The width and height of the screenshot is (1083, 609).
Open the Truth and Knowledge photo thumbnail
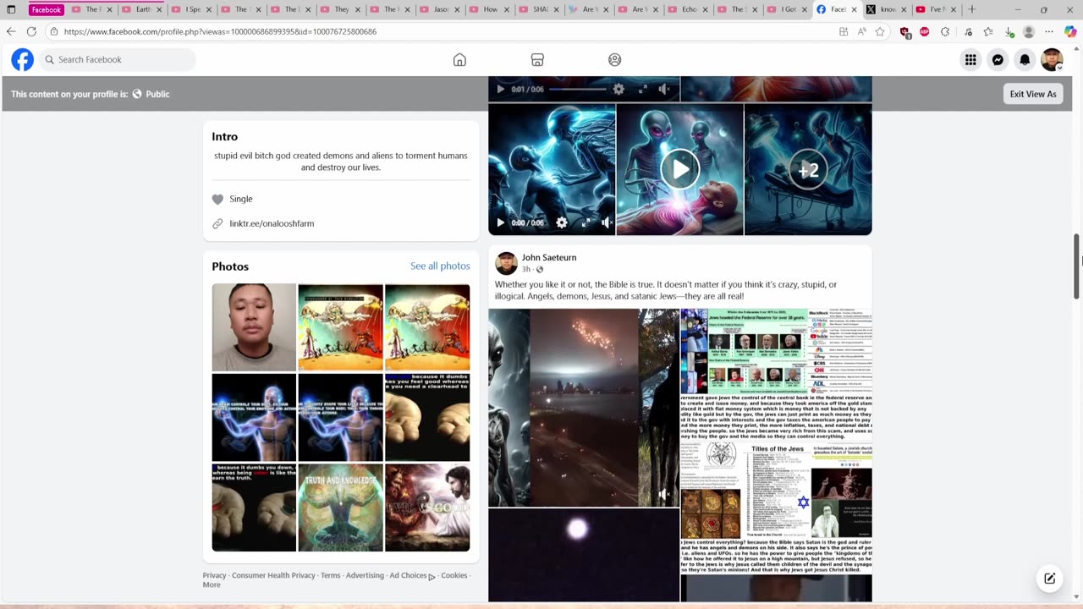[x=340, y=507]
